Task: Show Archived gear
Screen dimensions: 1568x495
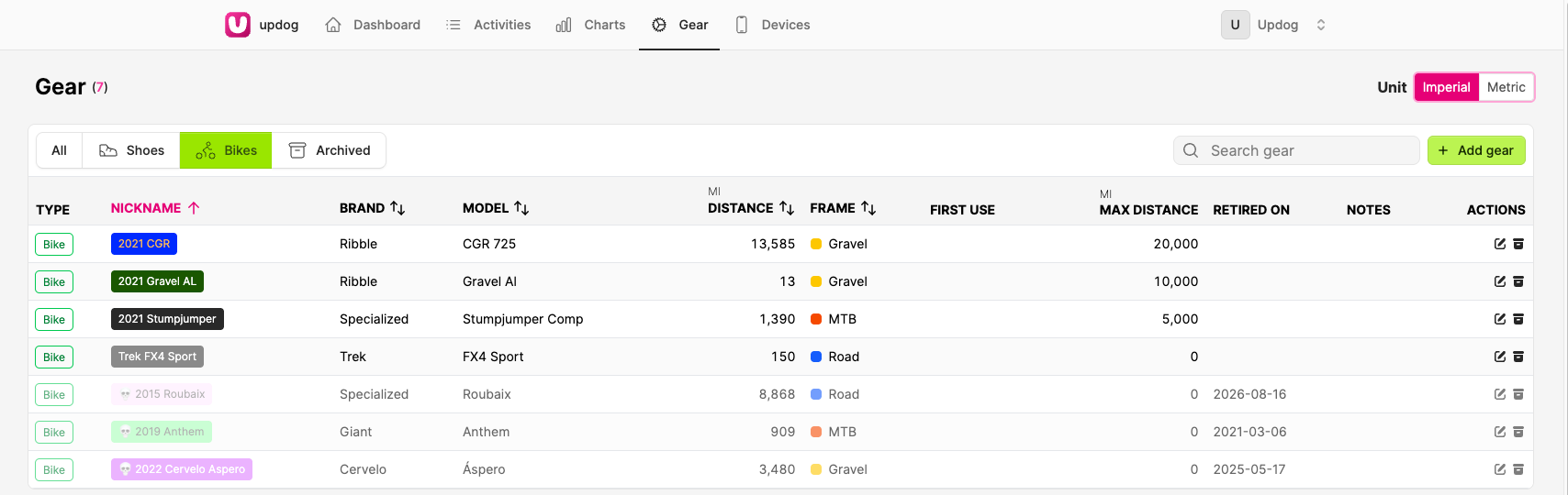Action: coord(329,150)
